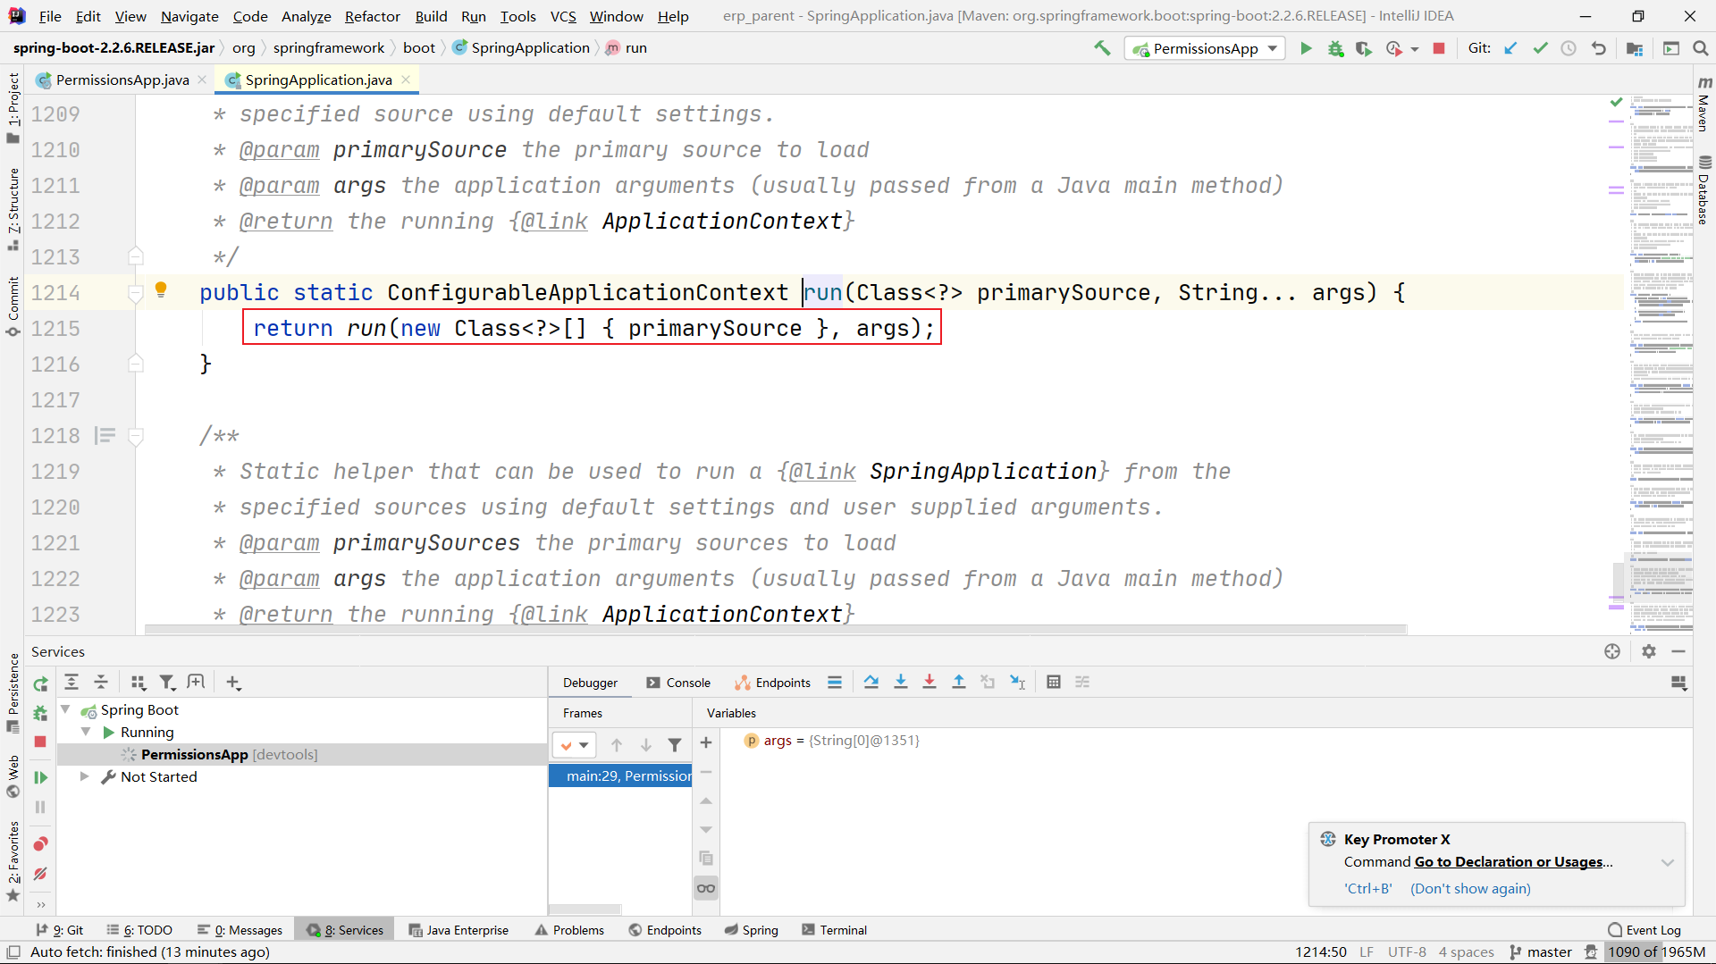Switch to PermissionsApp.java editor tab
The height and width of the screenshot is (964, 1716).
(122, 80)
